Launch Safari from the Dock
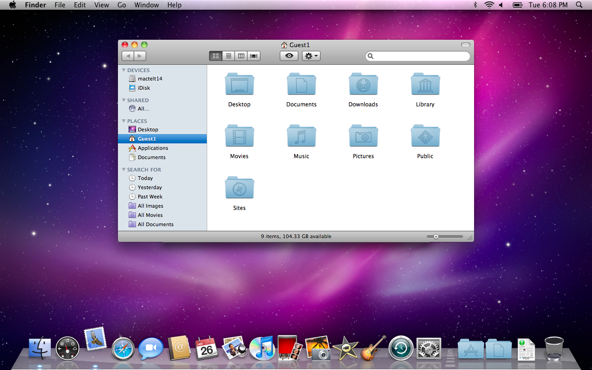Screen dimensions: 592x370 [x=123, y=349]
